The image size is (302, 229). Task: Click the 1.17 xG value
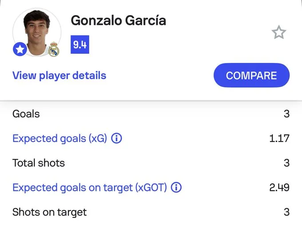pos(279,138)
